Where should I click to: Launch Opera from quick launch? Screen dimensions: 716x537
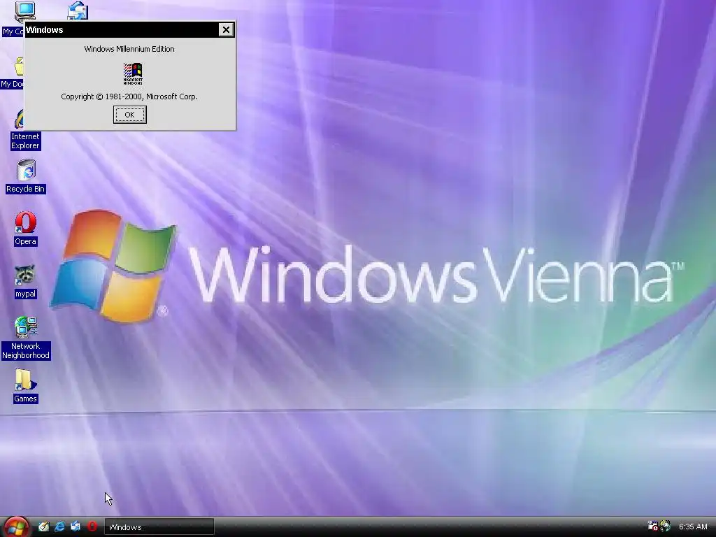click(x=92, y=527)
